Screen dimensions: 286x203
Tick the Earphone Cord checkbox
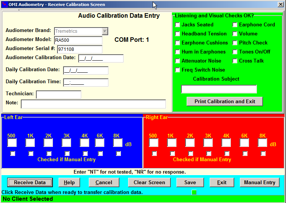coord(235,25)
